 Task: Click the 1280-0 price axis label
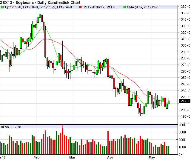coord(185,58)
